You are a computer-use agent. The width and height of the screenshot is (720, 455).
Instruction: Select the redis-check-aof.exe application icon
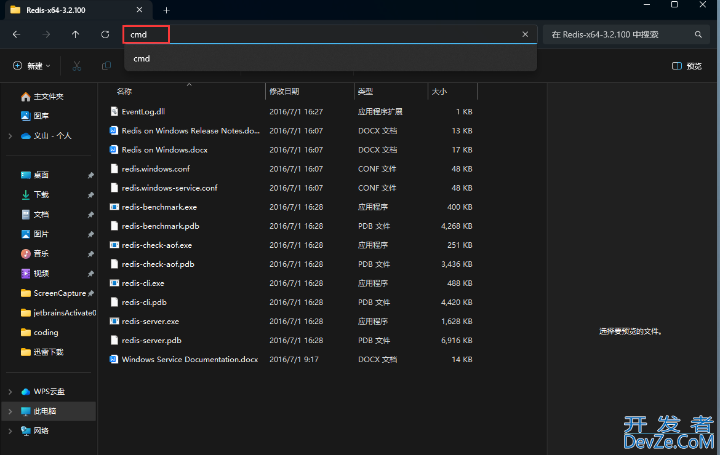tap(114, 245)
